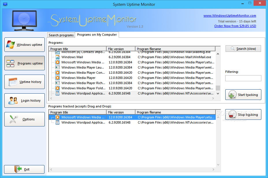
Task: Minimize the System Uptime Monitor window
Action: [x=243, y=3]
